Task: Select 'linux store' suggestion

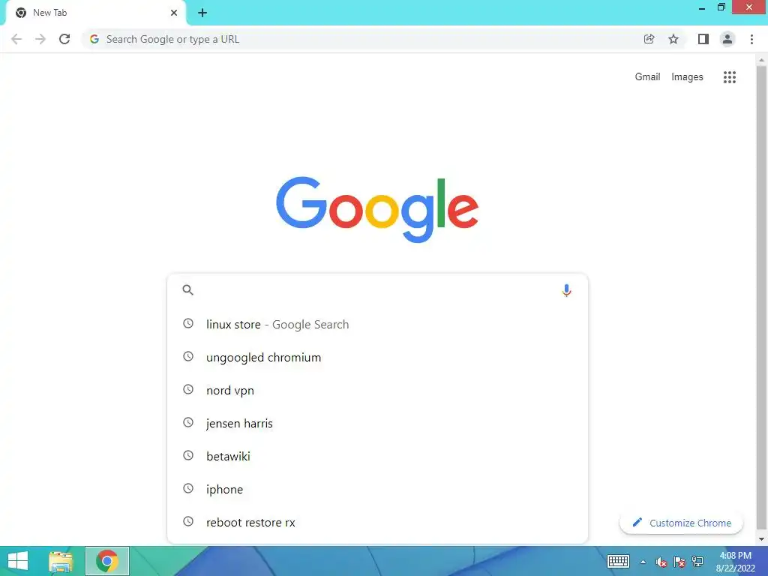Action: click(x=377, y=324)
